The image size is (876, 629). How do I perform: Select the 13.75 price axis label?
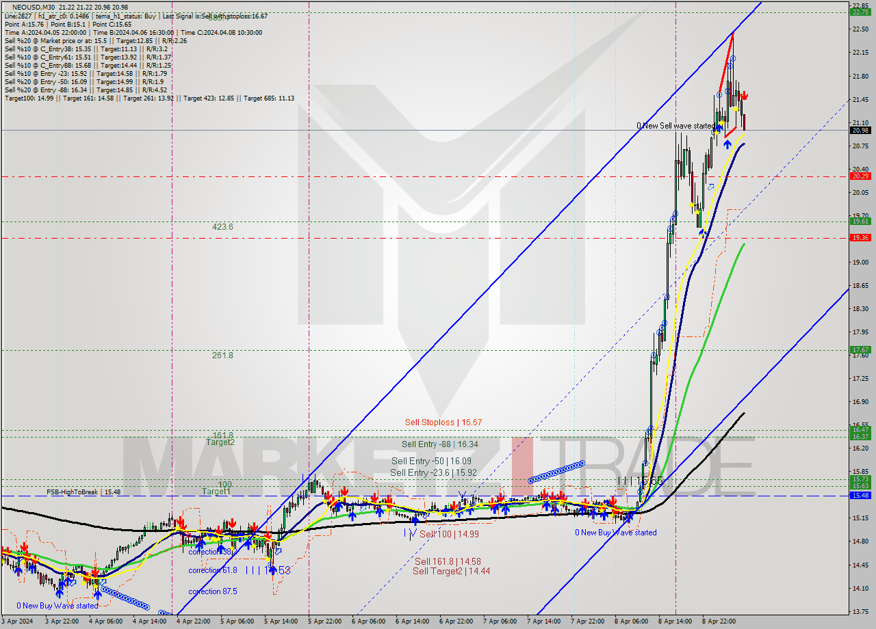(860, 612)
